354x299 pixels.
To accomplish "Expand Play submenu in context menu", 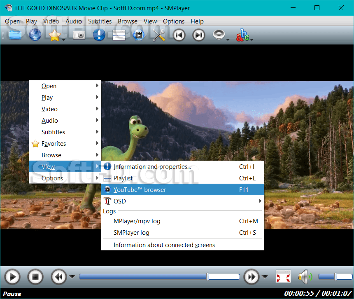I will pos(65,98).
